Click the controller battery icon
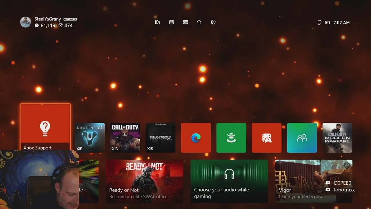This screenshot has width=371, height=209. (x=328, y=22)
